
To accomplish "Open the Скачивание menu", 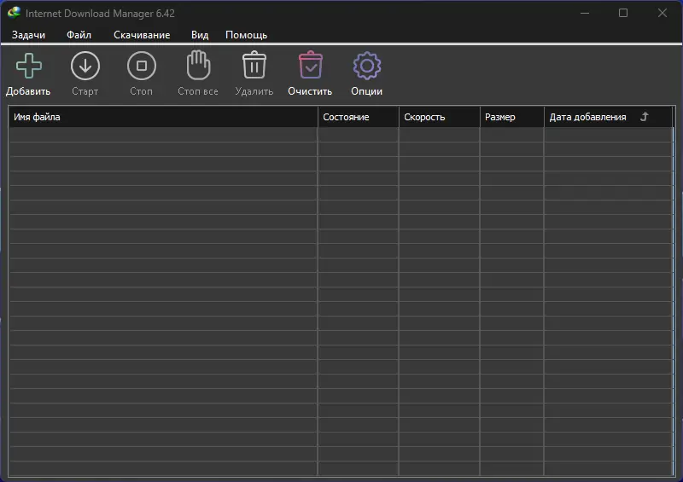I will click(x=142, y=35).
